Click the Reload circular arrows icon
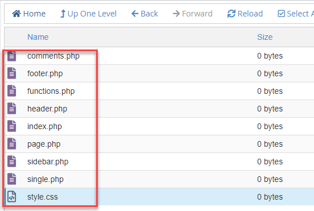The height and width of the screenshot is (211, 314). [232, 14]
